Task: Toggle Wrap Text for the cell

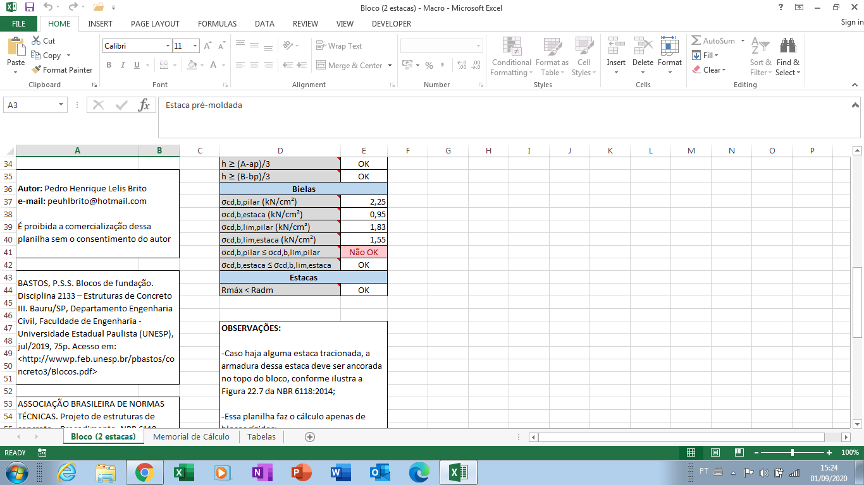Action: (x=339, y=46)
